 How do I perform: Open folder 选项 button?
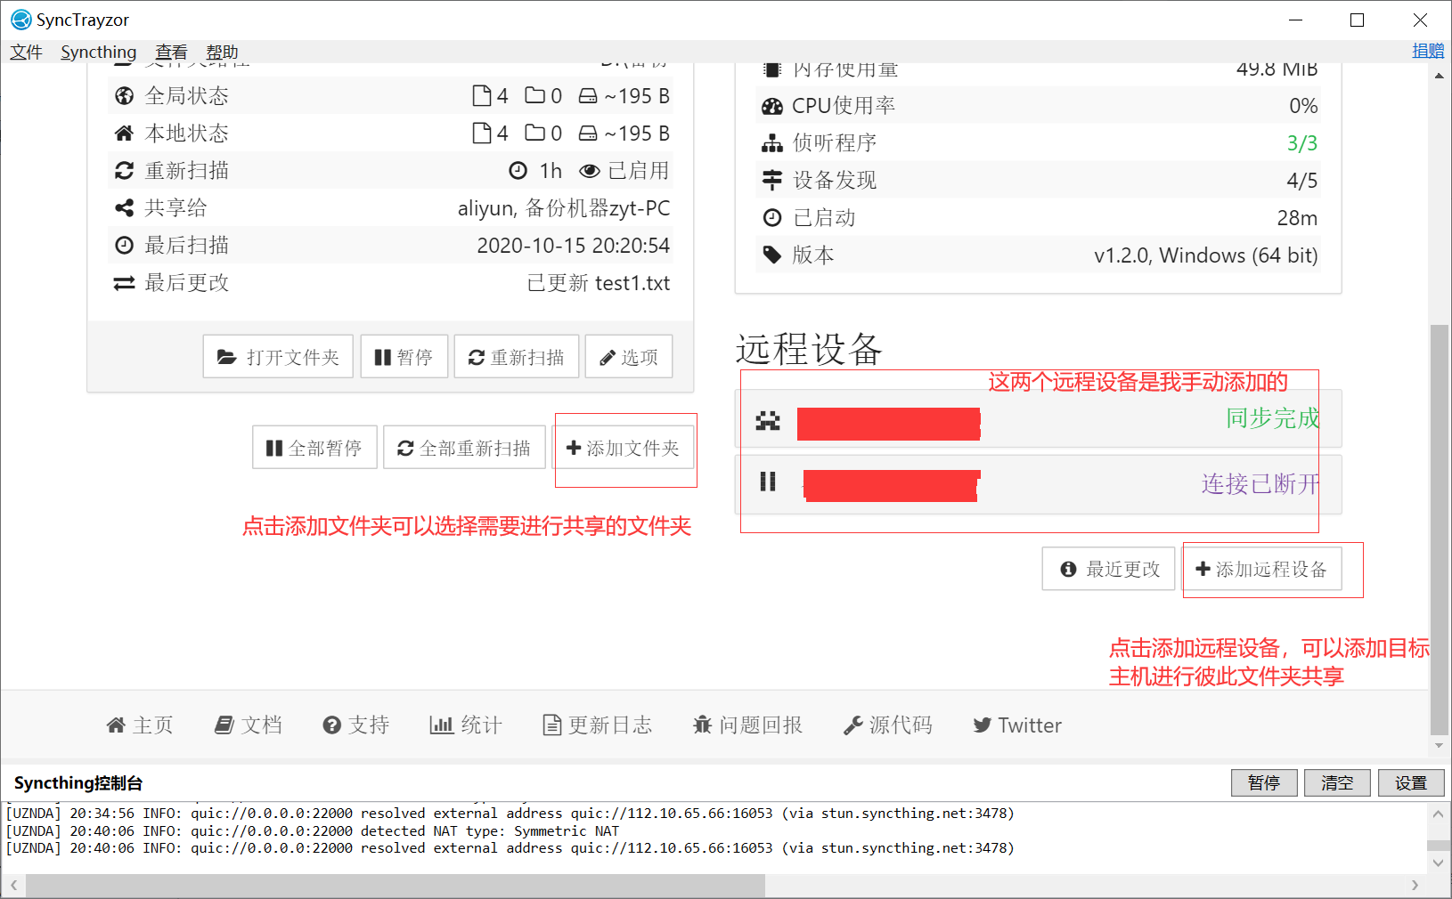coord(629,357)
